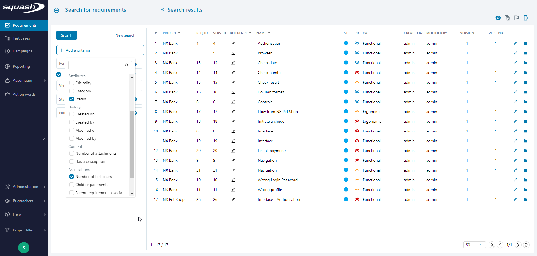Enable the Criticality criterion checkbox
This screenshot has width=537, height=256.
click(71, 83)
